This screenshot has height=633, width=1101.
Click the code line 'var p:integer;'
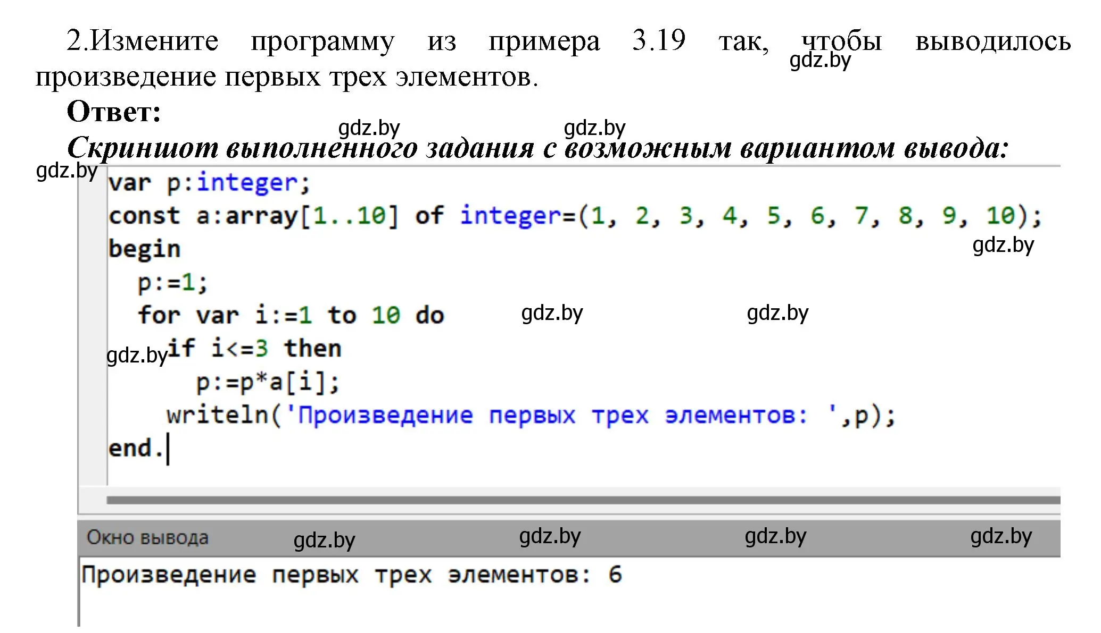pos(209,183)
